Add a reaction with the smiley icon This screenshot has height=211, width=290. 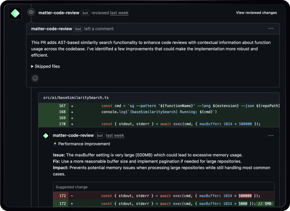[x=35, y=78]
